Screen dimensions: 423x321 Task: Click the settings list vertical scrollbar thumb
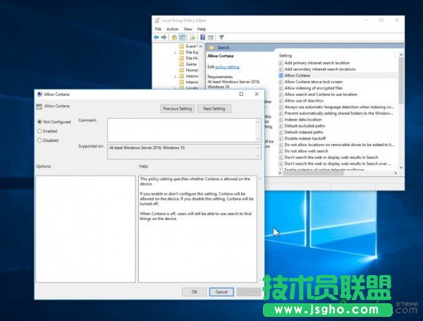coord(401,80)
